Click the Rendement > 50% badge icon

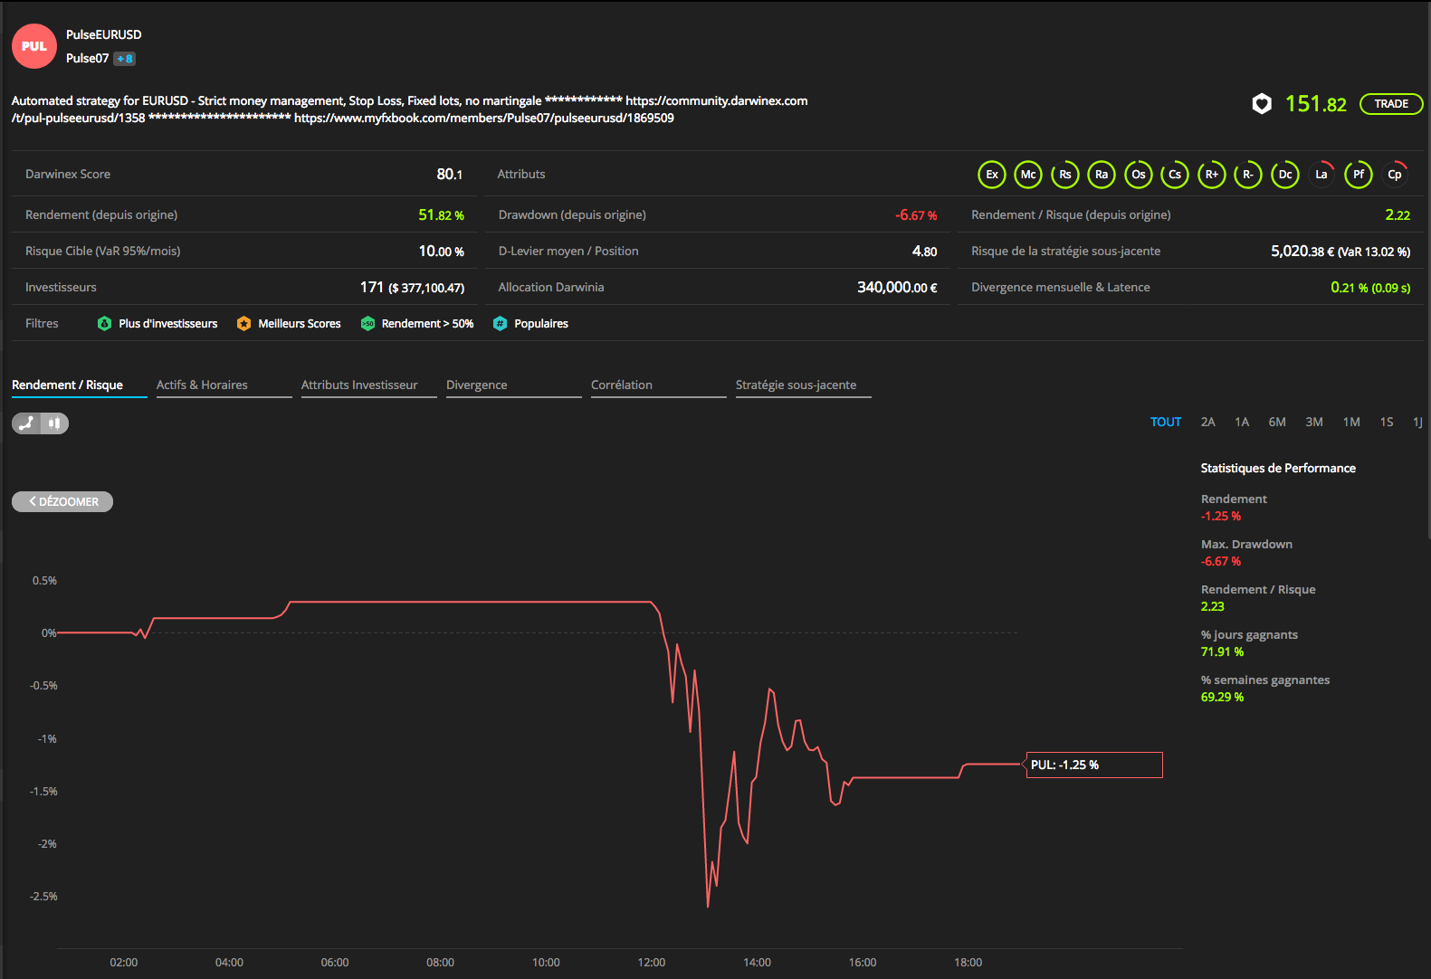click(367, 323)
